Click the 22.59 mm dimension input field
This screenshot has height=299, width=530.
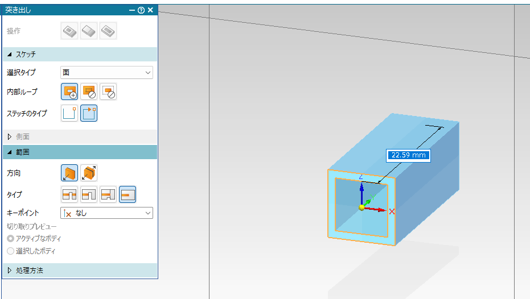coord(408,155)
